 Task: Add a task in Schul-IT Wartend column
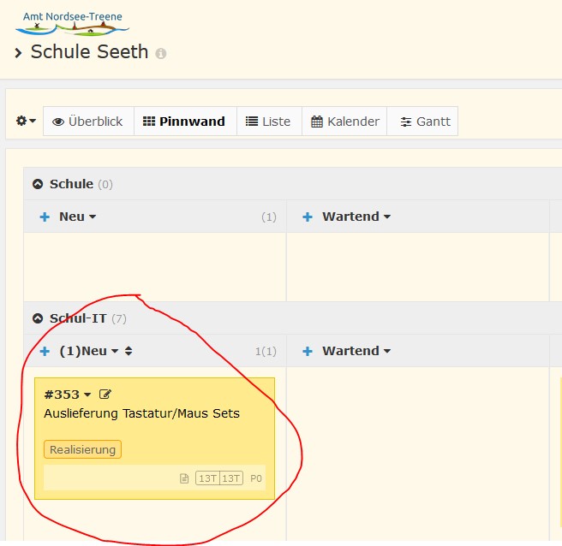[308, 351]
